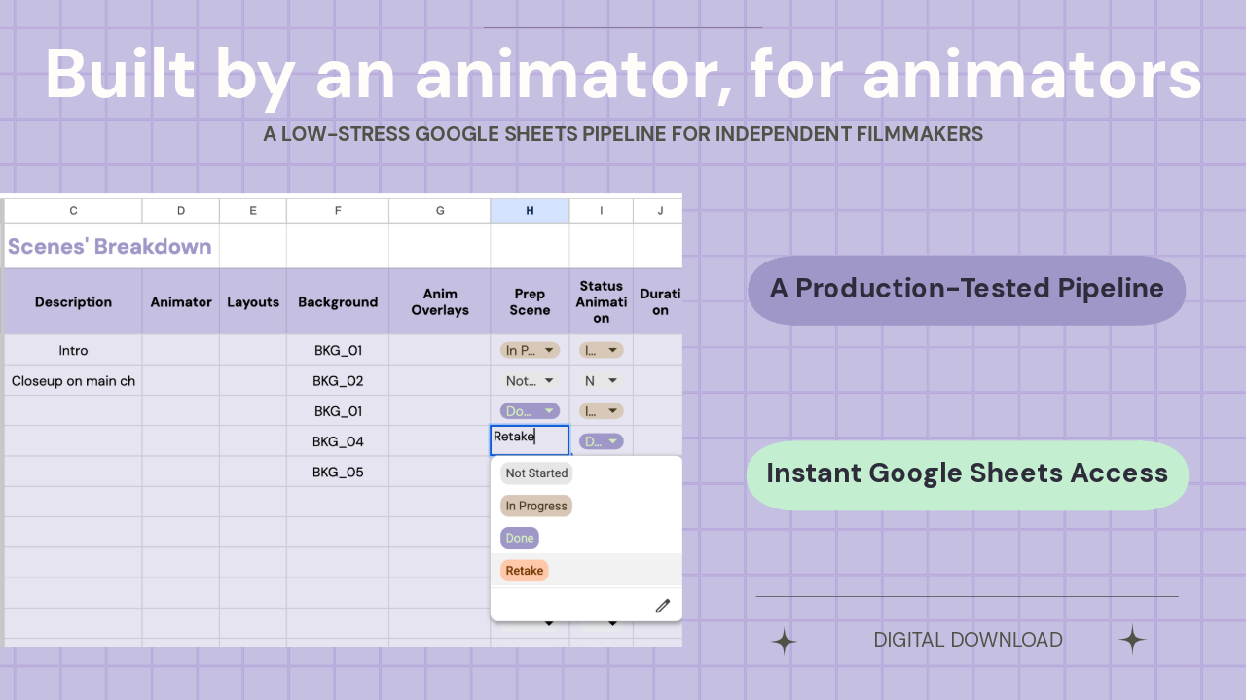Click the BKG_04 cell
Screen dimensions: 1246x700
pyautogui.click(x=338, y=441)
